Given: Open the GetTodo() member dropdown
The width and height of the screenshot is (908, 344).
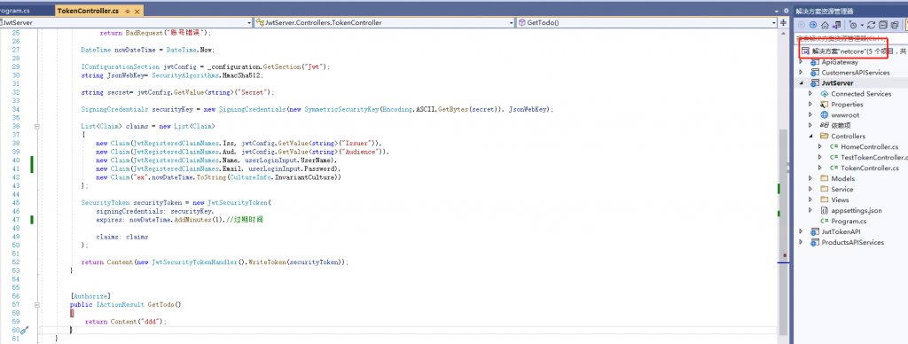Looking at the screenshot, I should point(773,22).
